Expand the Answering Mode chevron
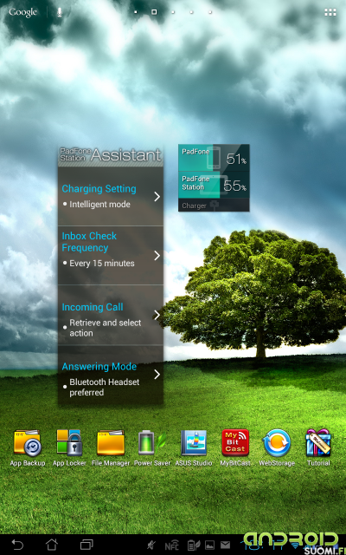The height and width of the screenshot is (555, 346). click(157, 375)
